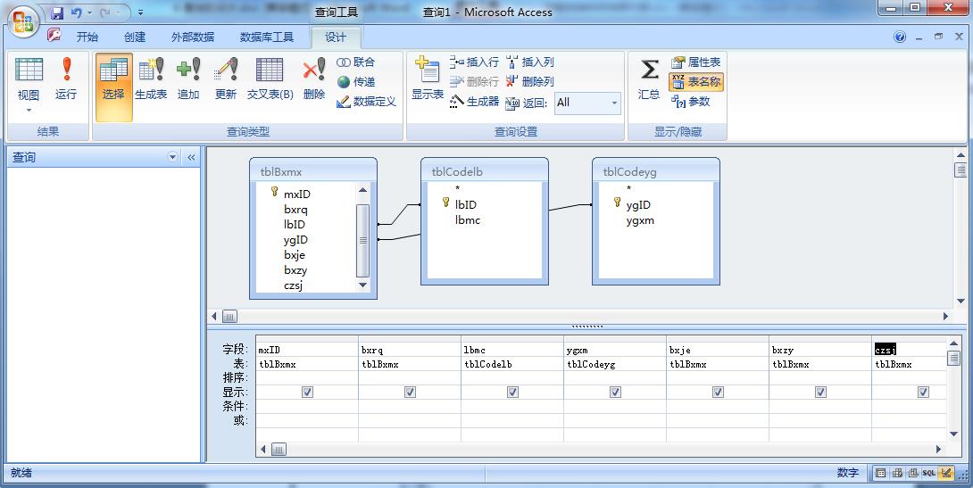Delete a column with 删除列
Viewport: 973px width, 488px height.
pos(530,81)
